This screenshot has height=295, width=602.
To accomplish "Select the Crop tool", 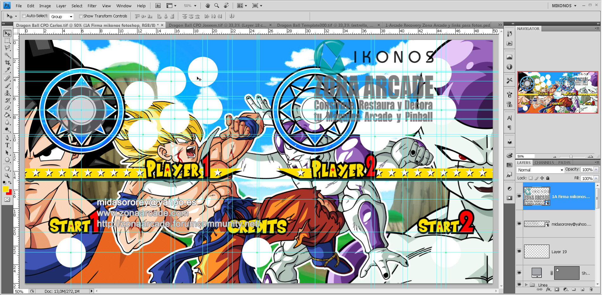I will coord(7,62).
